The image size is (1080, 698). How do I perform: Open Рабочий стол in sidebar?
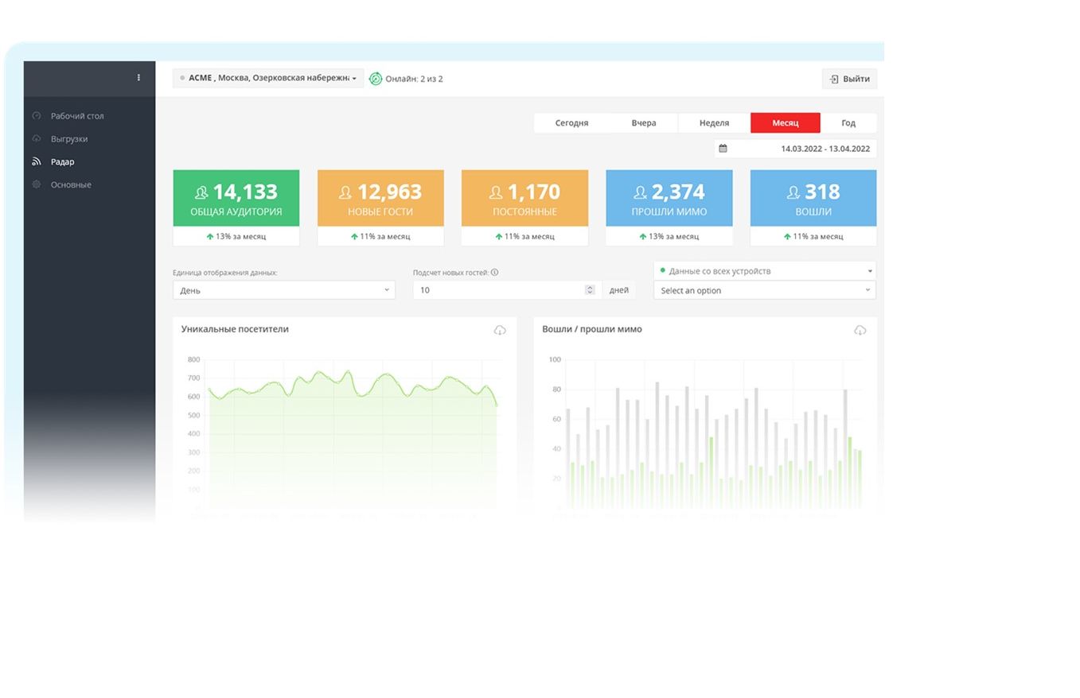click(x=77, y=115)
